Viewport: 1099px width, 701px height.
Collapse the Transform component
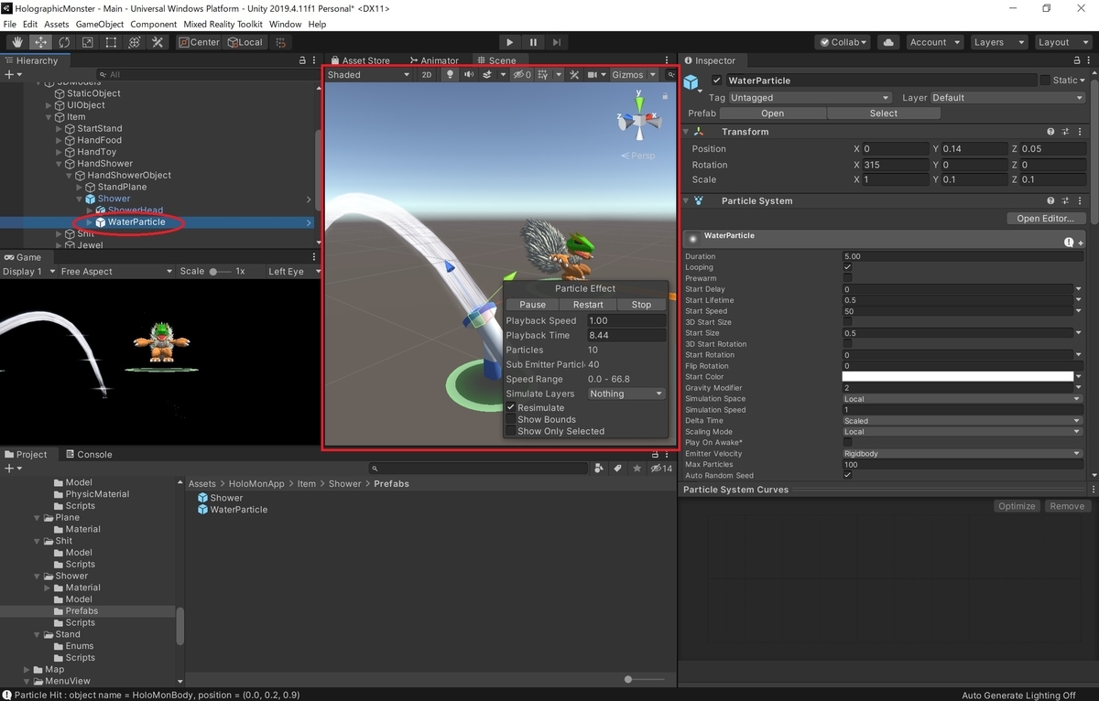click(687, 132)
